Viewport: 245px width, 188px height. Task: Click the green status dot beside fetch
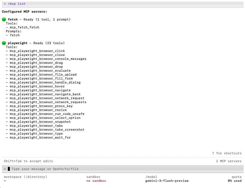click(4, 19)
